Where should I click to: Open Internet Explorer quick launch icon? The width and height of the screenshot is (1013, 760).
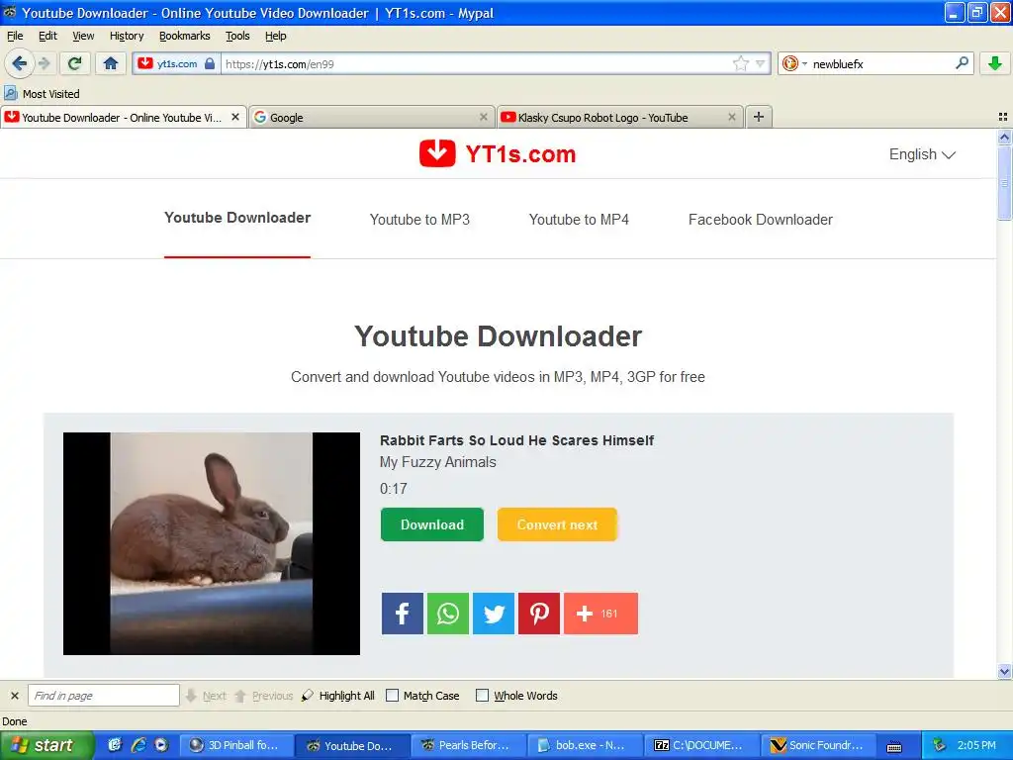(x=138, y=745)
